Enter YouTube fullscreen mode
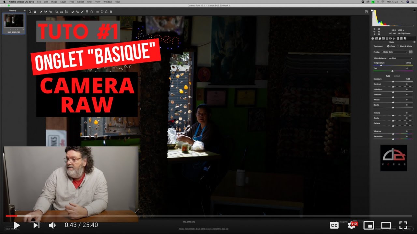417x234 pixels. pos(403,225)
